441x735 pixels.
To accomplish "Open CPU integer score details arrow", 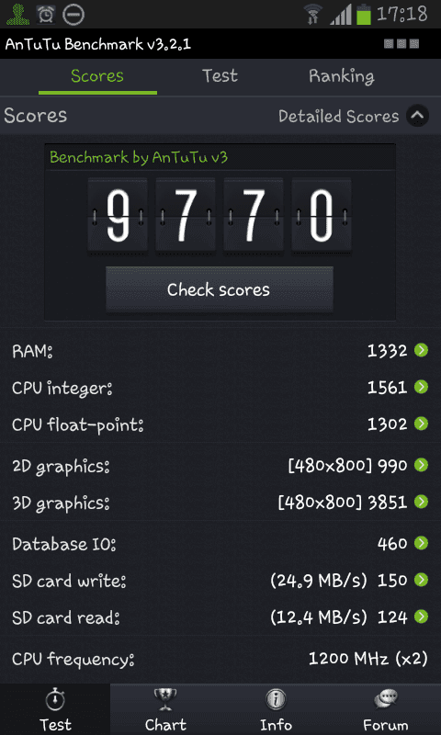I will pyautogui.click(x=422, y=387).
